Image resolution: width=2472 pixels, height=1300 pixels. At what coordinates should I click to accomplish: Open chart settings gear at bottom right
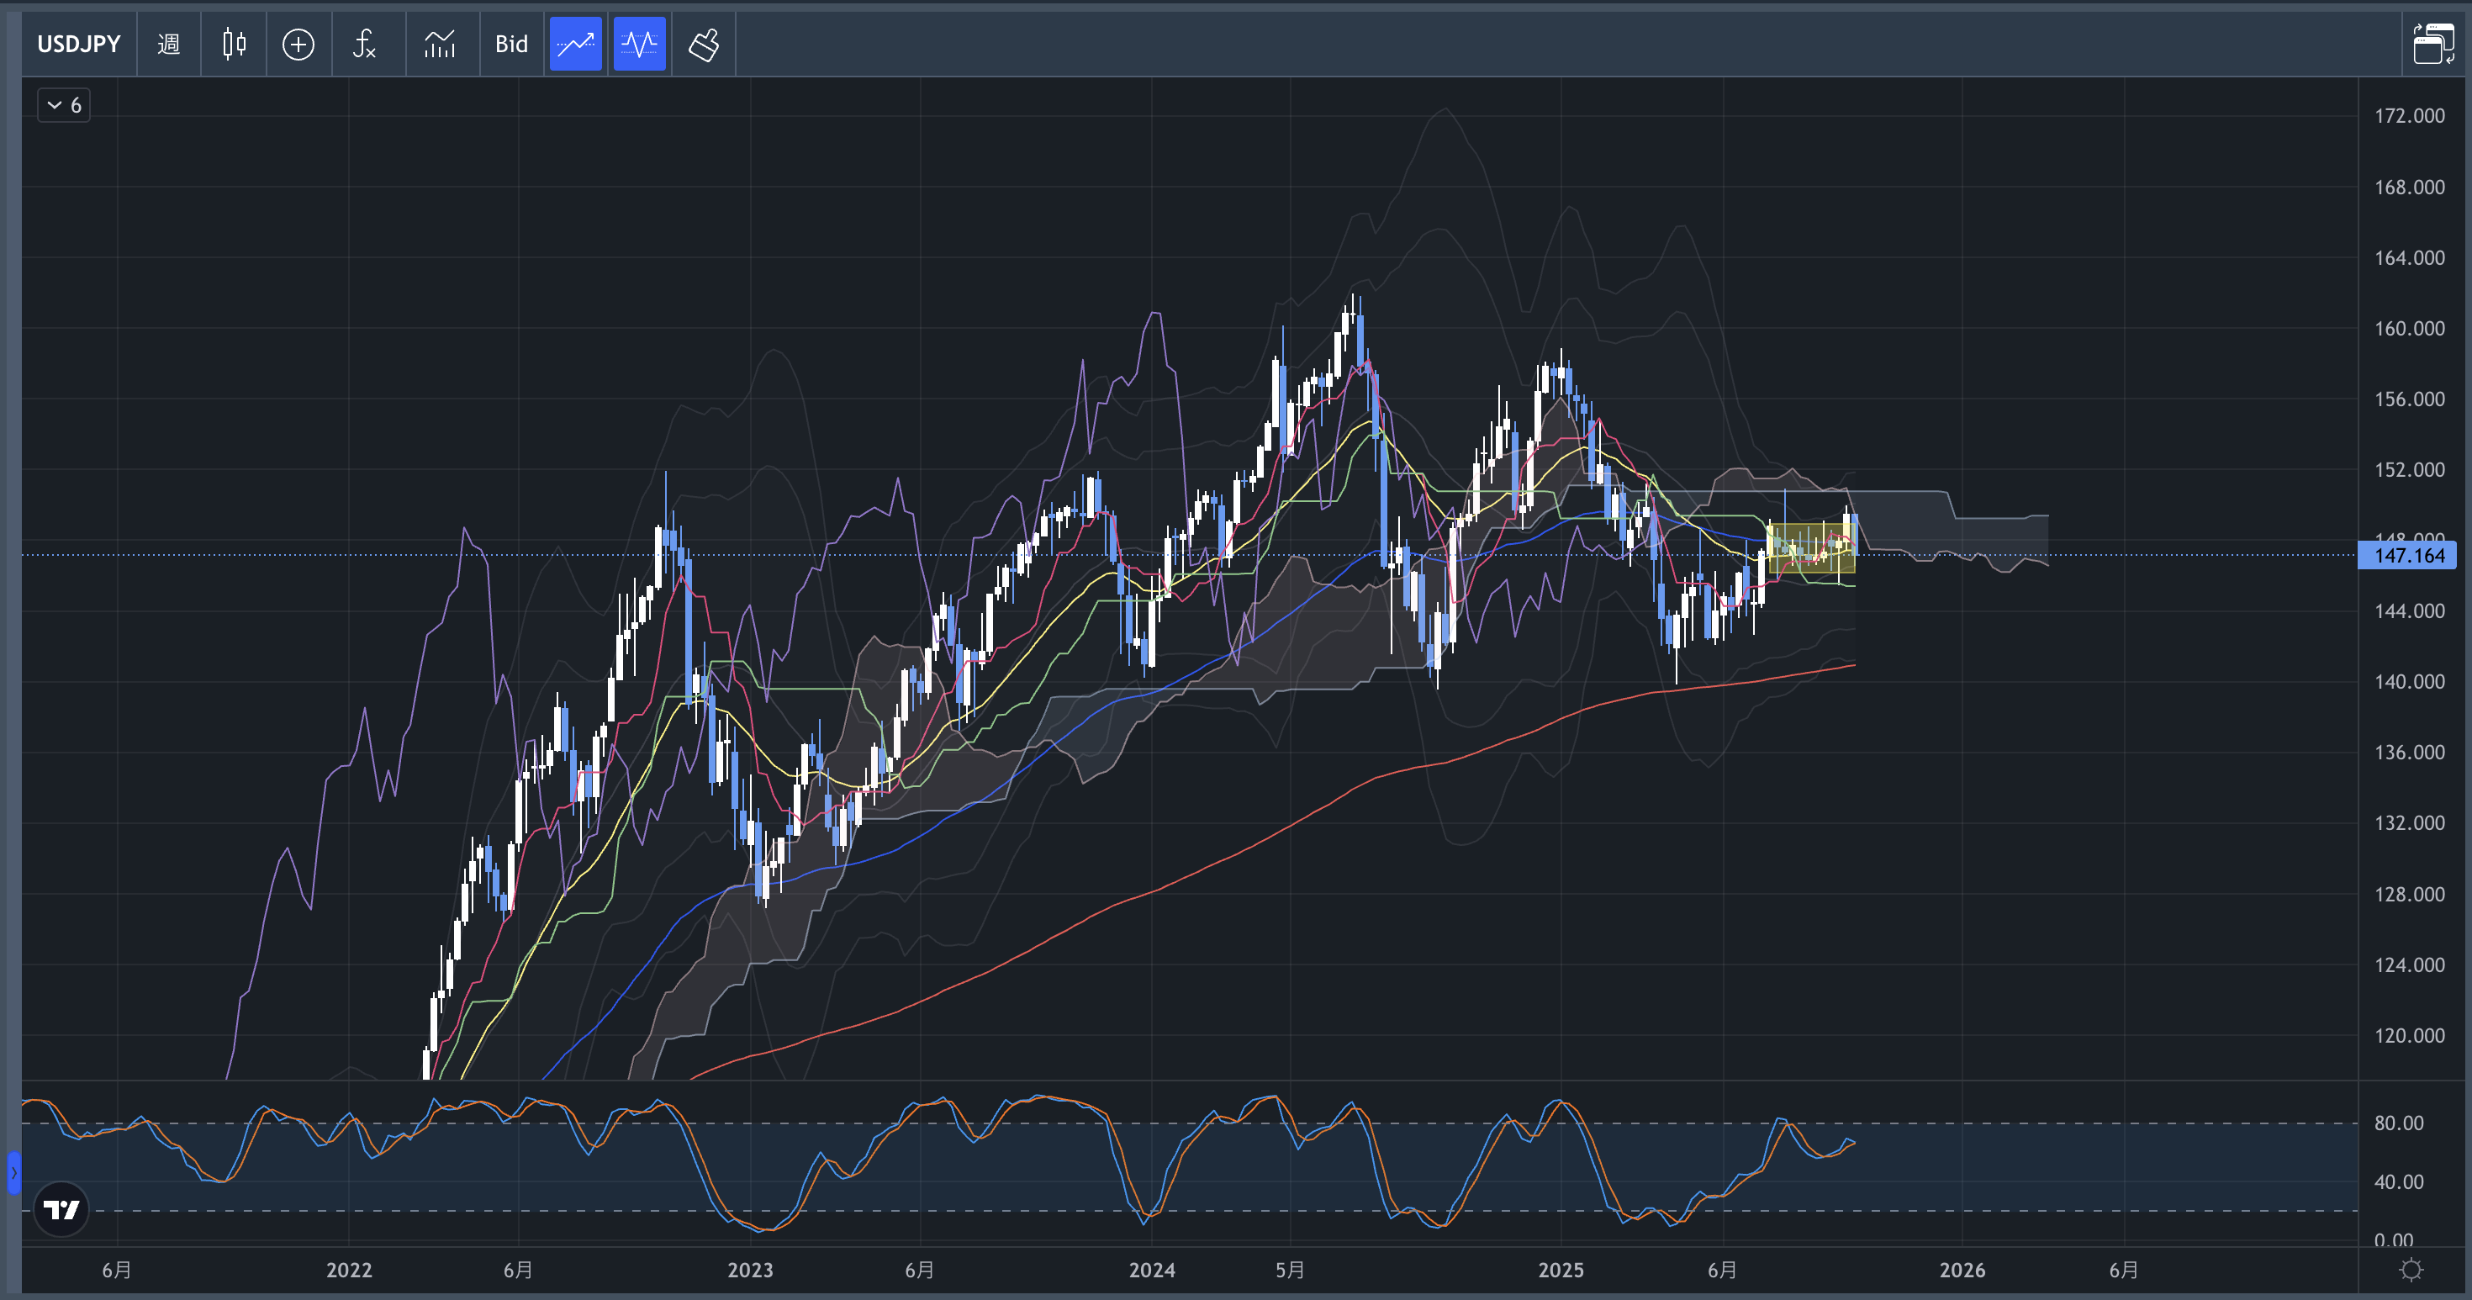click(x=2411, y=1269)
